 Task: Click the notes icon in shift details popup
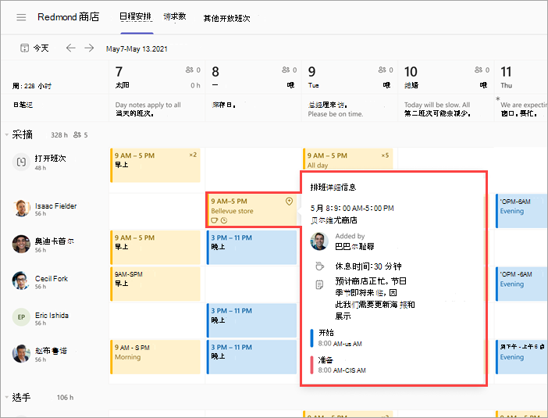pyautogui.click(x=319, y=284)
